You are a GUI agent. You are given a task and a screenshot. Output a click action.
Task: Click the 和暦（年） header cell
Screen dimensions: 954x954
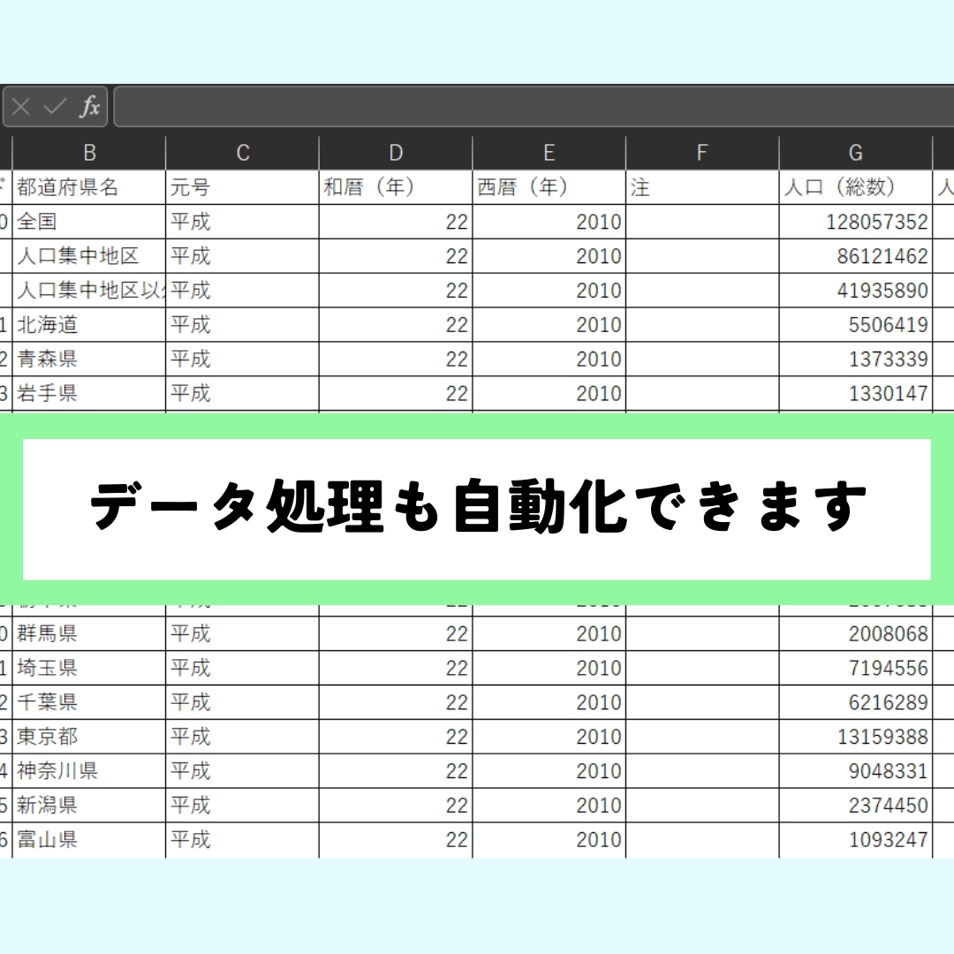[x=396, y=187]
